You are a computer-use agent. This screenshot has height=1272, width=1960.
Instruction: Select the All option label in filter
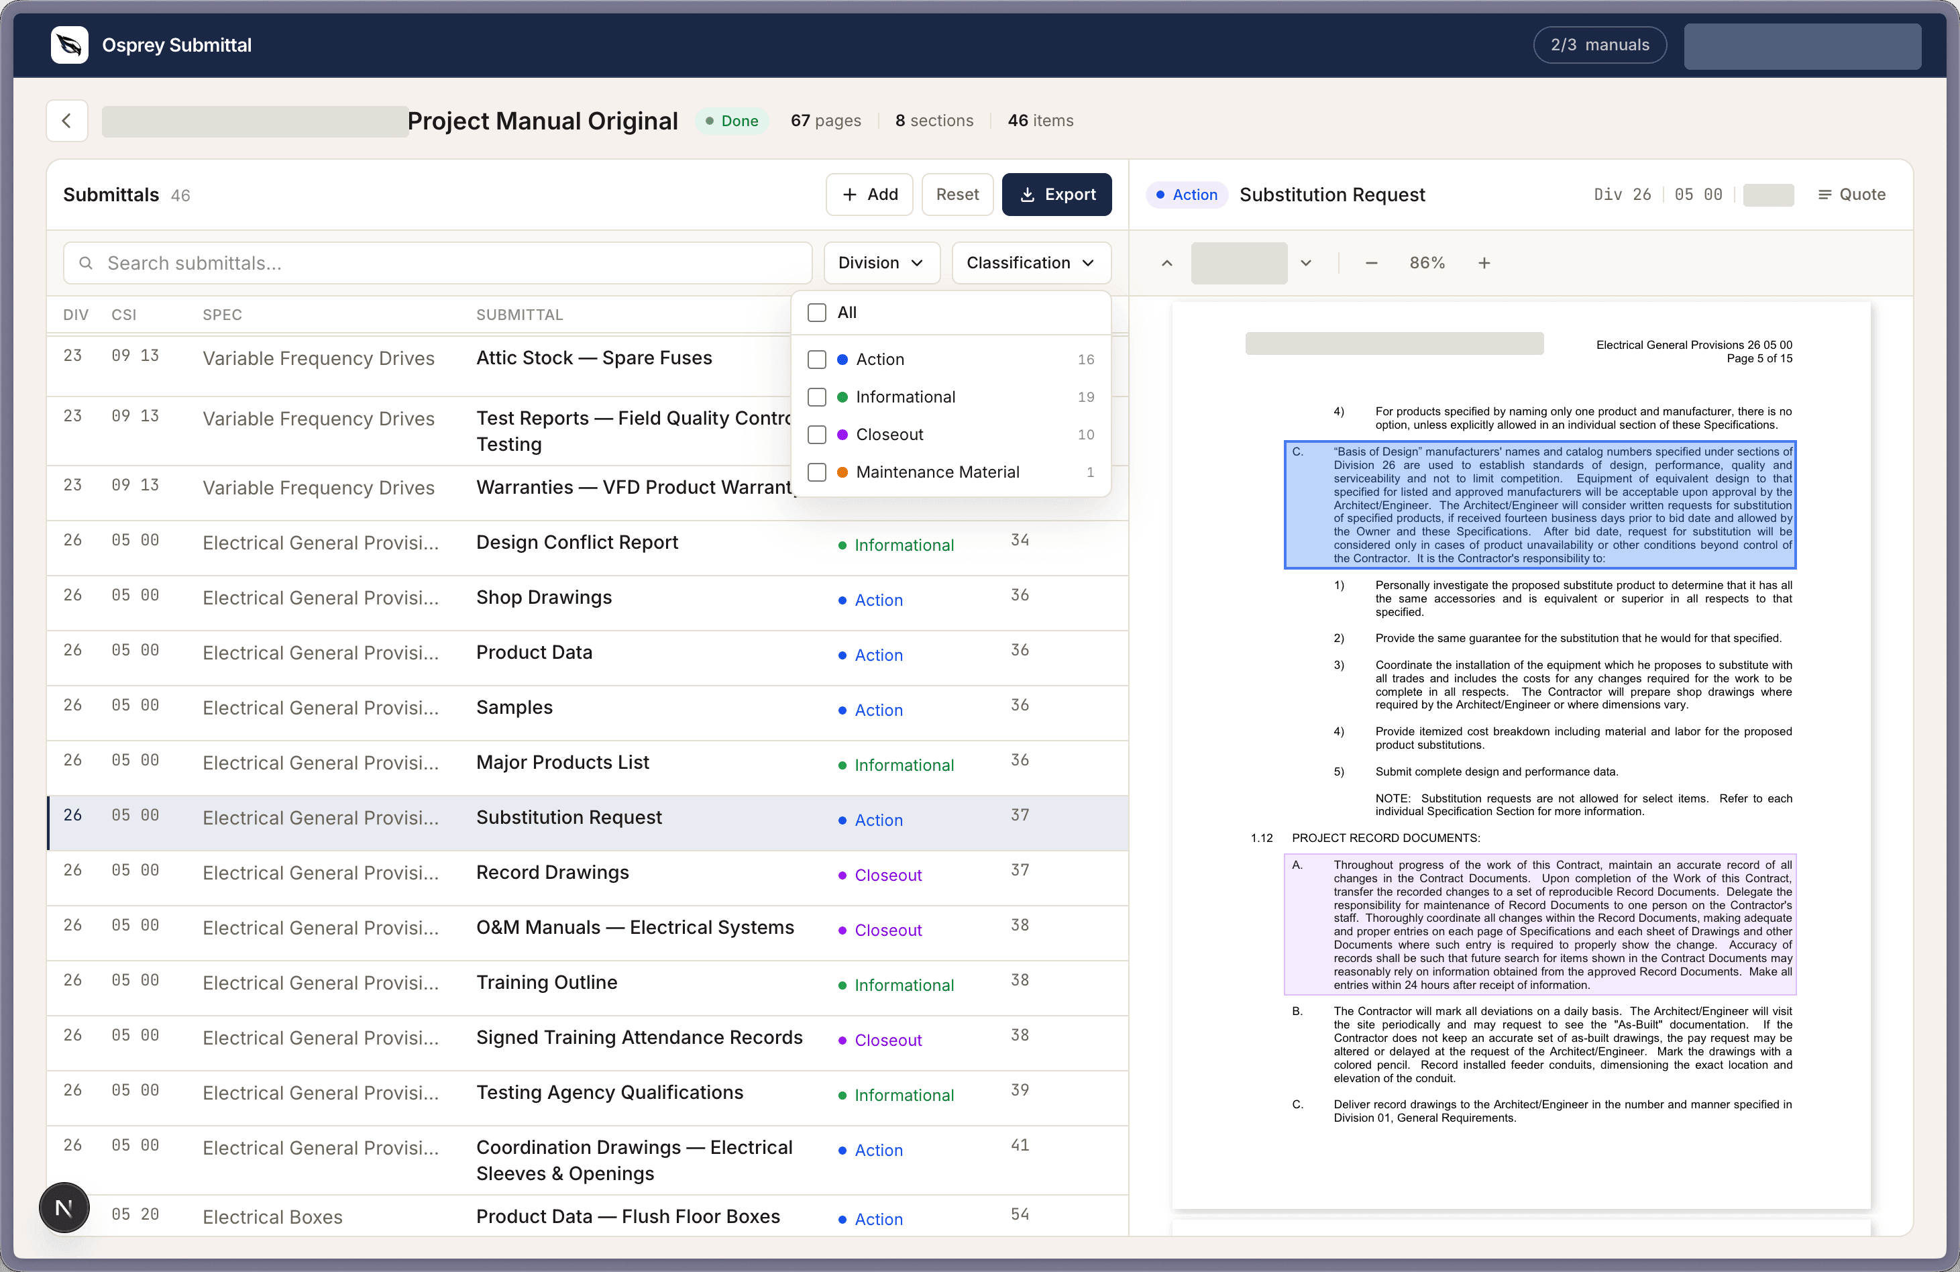847,312
